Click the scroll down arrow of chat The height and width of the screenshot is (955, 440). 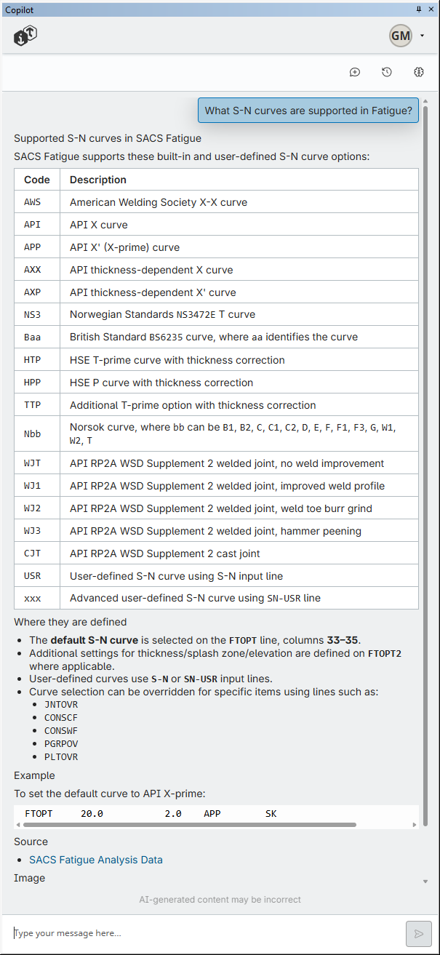point(425,882)
